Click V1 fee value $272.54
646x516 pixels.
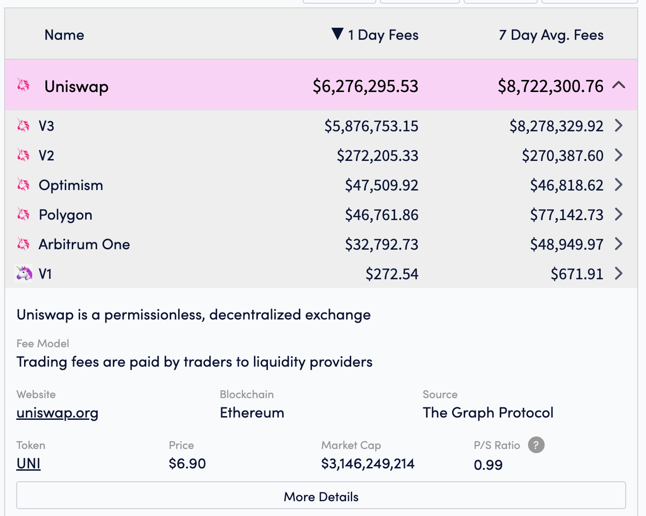click(392, 274)
